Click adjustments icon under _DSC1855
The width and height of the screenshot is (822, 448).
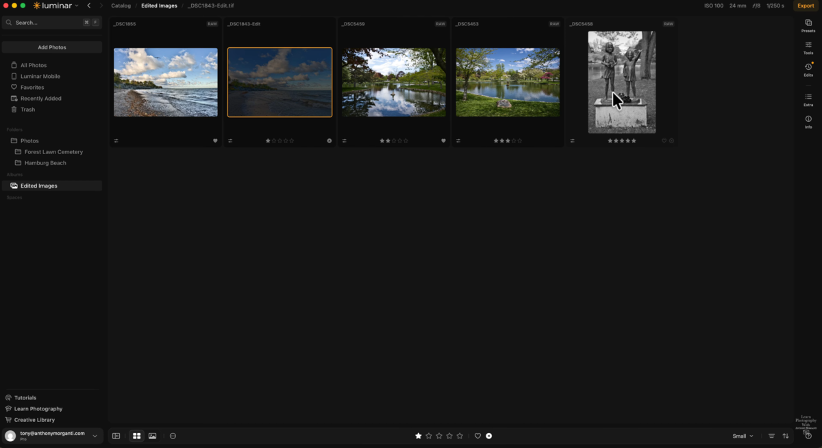coord(116,140)
